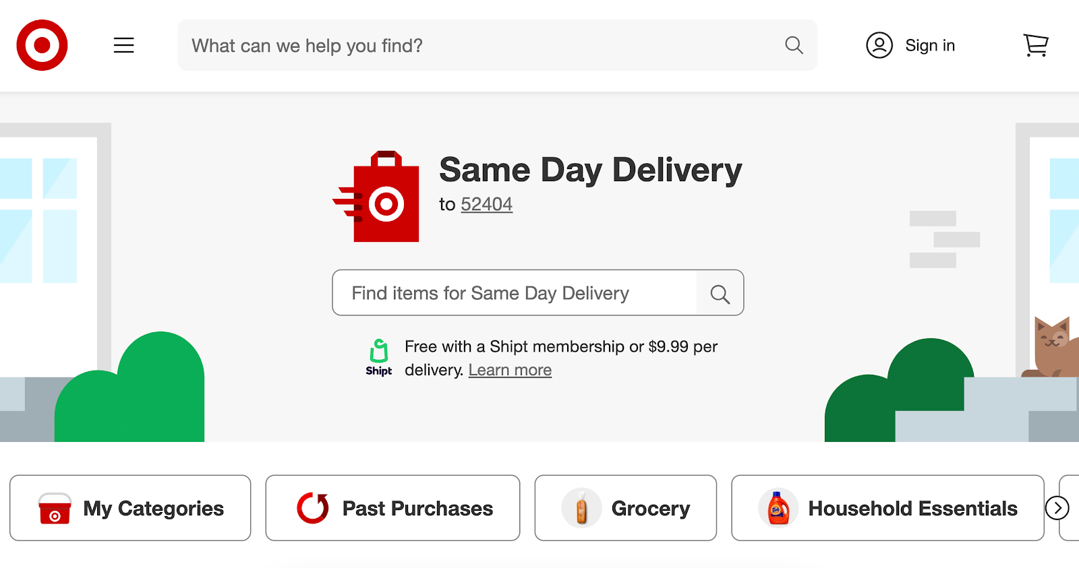Viewport: 1079px width, 568px height.
Task: Click the right chevron to reveal more categories
Action: pos(1058,508)
